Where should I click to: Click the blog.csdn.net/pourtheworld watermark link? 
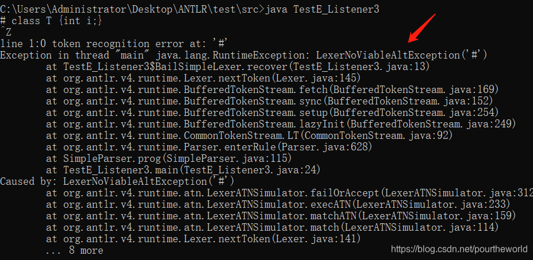(459, 250)
